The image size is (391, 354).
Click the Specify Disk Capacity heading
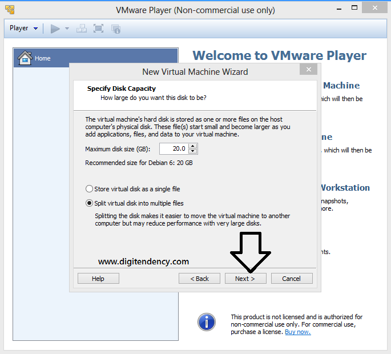pos(122,88)
